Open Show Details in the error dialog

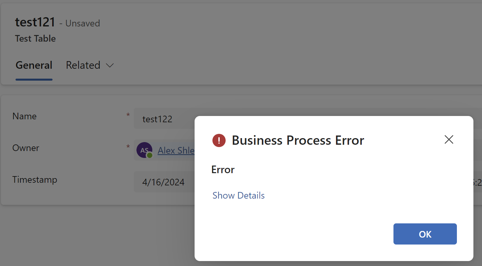[x=239, y=195]
